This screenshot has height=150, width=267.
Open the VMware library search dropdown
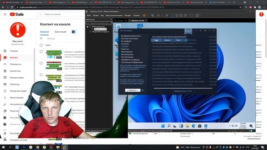pyautogui.click(x=111, y=23)
